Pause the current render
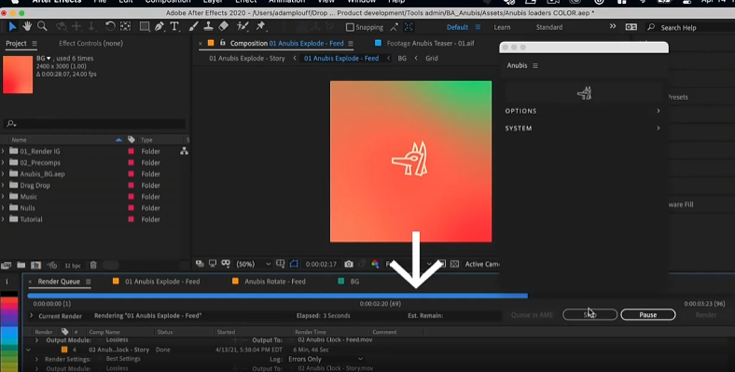735x372 pixels. (648, 314)
